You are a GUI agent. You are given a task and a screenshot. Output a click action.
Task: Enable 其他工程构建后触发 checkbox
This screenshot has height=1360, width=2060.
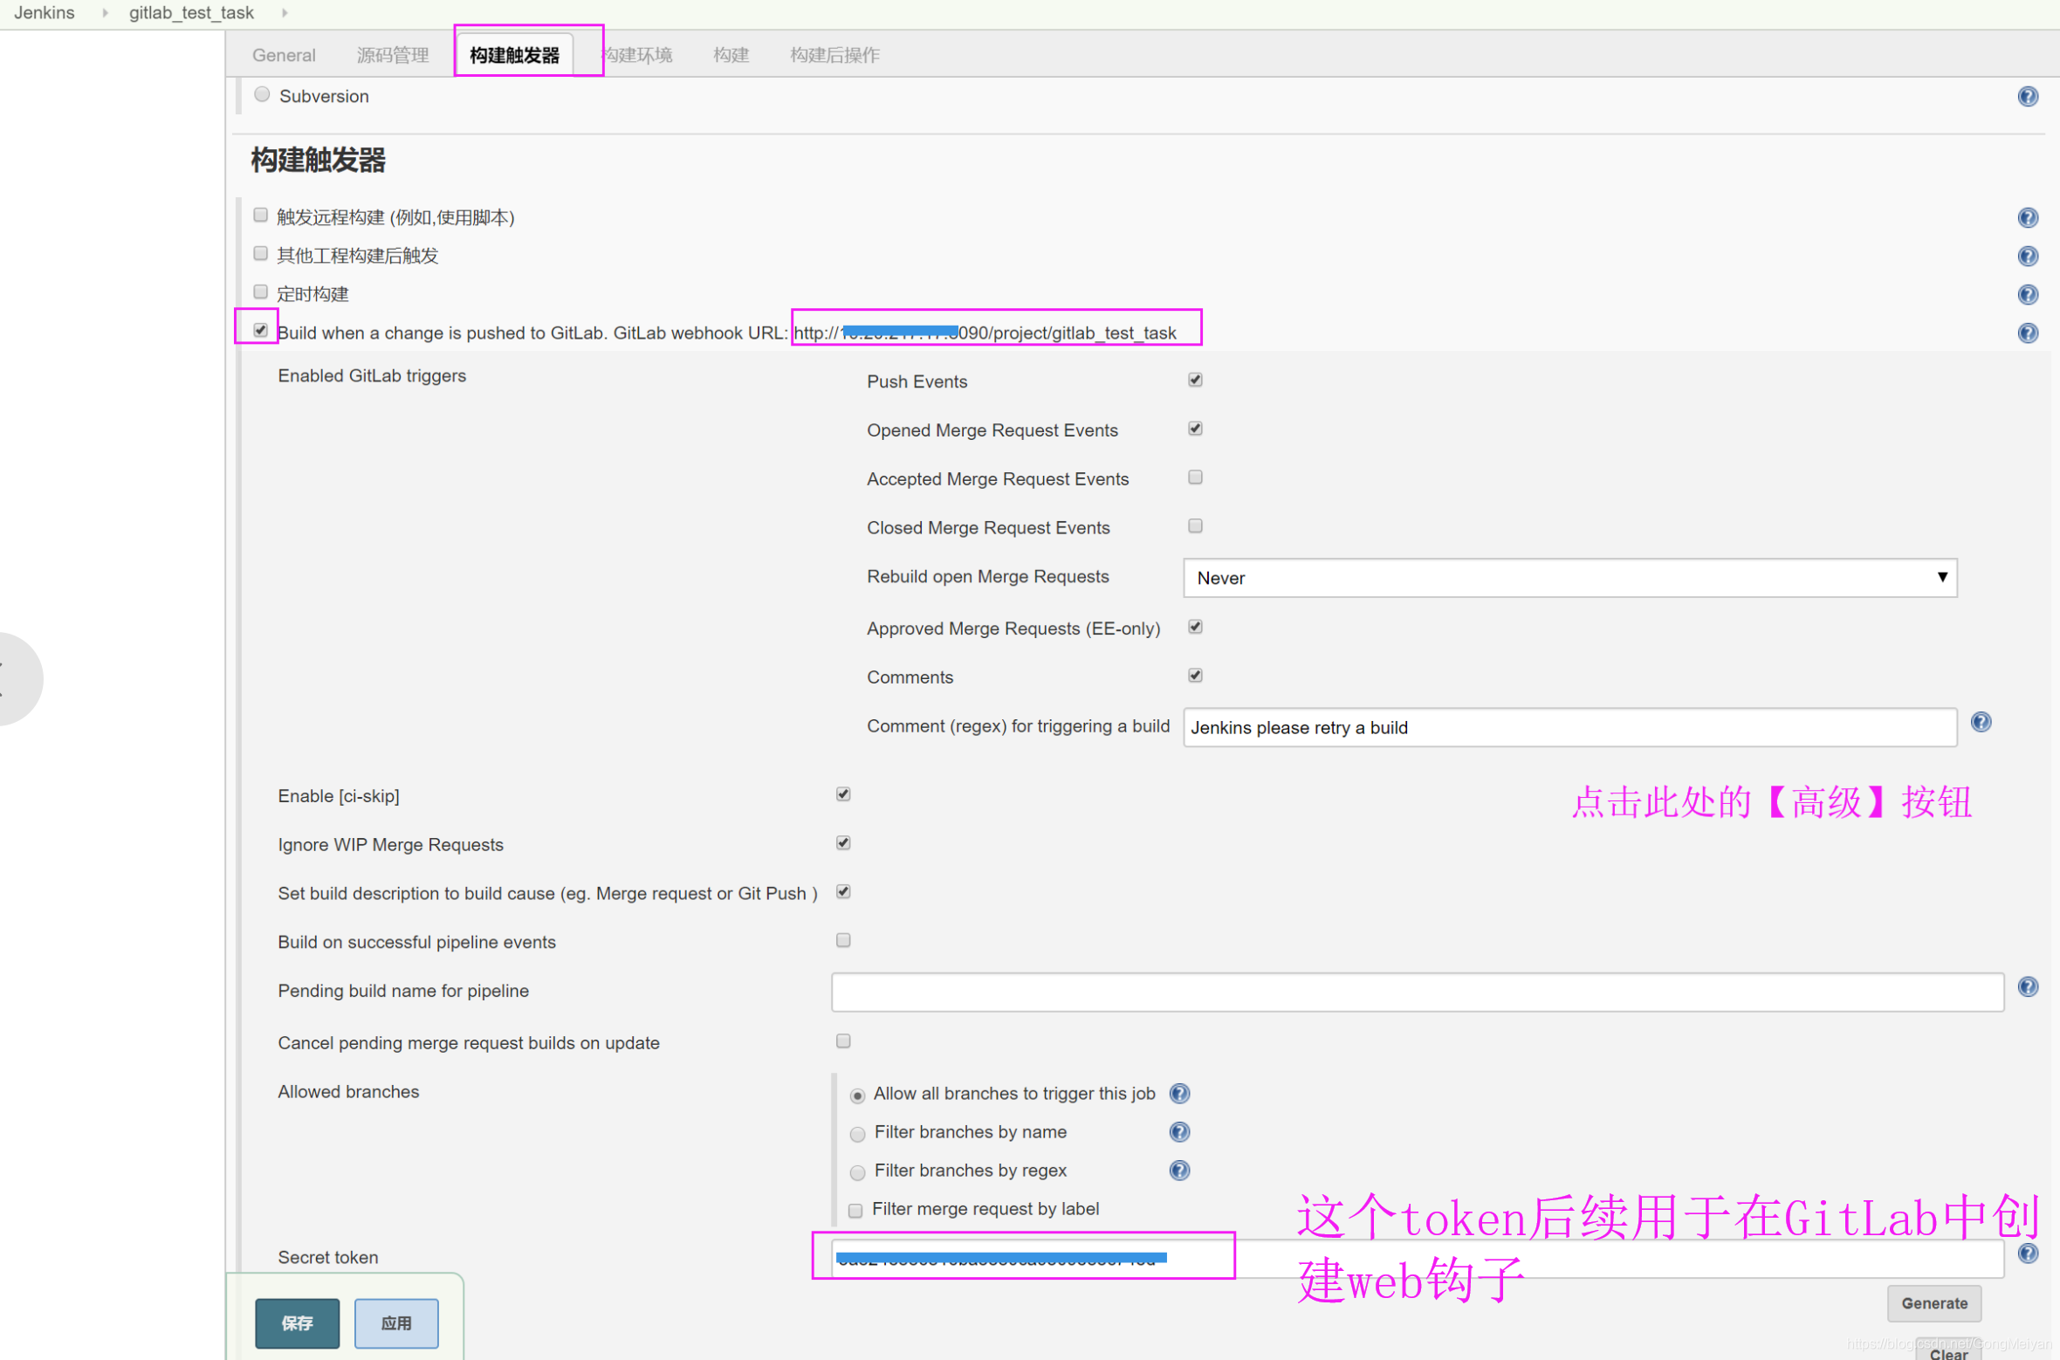(x=260, y=253)
